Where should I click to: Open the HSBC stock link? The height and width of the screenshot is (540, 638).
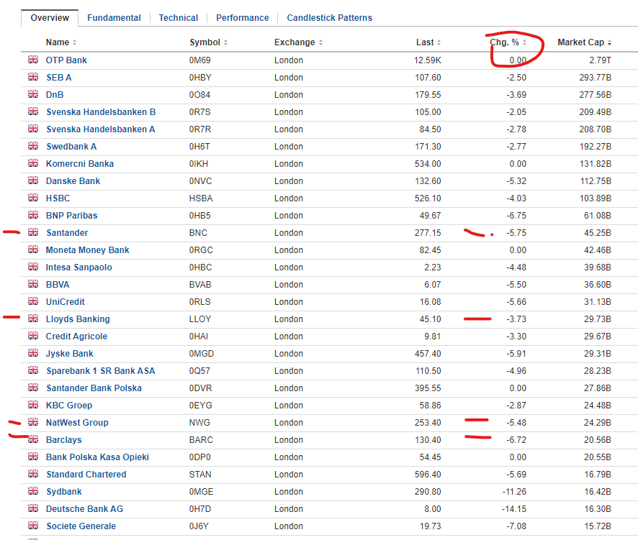point(58,198)
